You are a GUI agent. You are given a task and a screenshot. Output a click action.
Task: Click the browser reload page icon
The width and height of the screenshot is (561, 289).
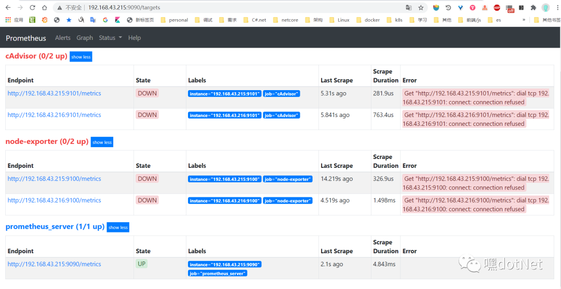tap(32, 8)
